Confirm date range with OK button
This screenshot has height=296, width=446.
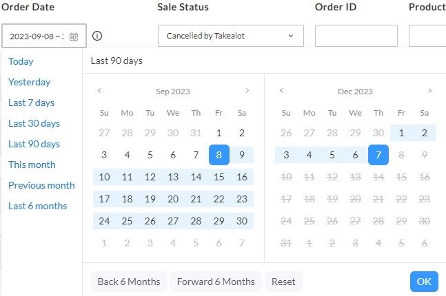423,282
